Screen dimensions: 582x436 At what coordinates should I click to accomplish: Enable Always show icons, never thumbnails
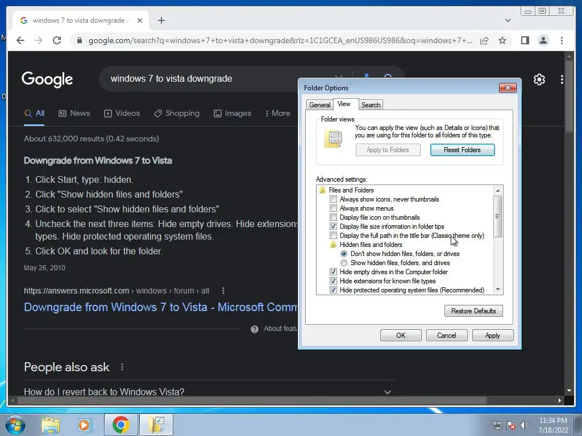click(x=333, y=199)
